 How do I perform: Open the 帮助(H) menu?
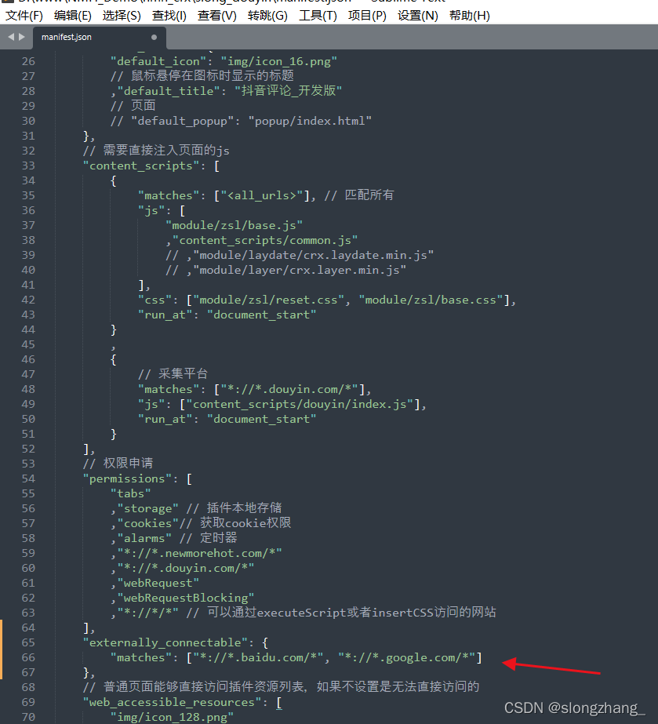[x=469, y=16]
